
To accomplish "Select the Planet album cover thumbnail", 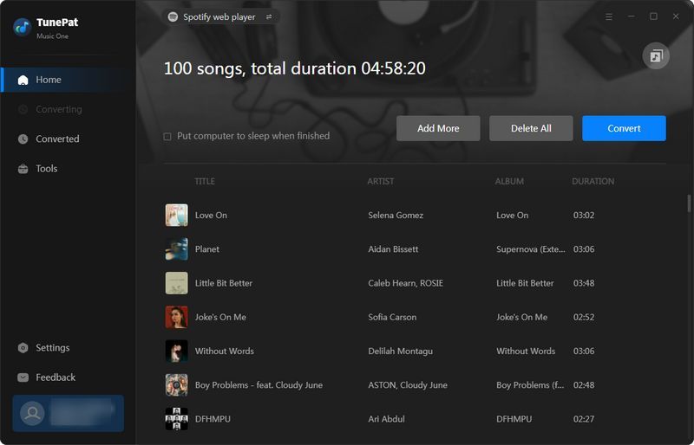I will tap(177, 249).
